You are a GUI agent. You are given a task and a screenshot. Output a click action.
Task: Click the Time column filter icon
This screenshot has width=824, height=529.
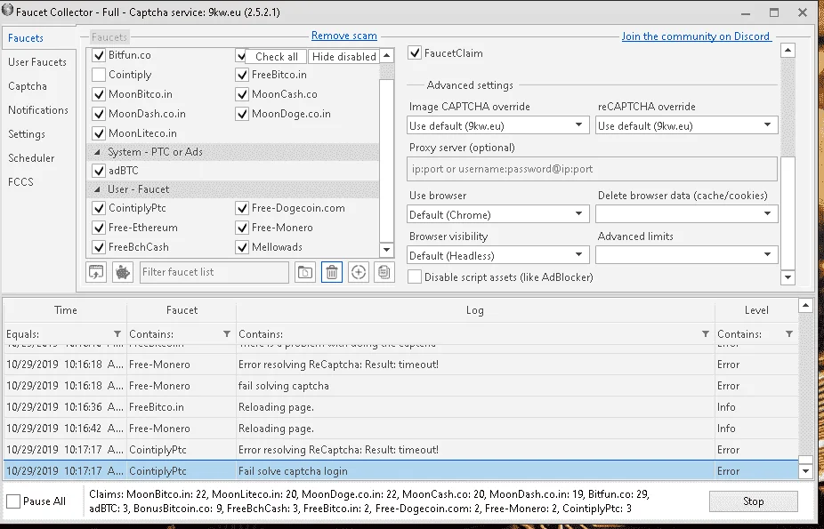(117, 333)
